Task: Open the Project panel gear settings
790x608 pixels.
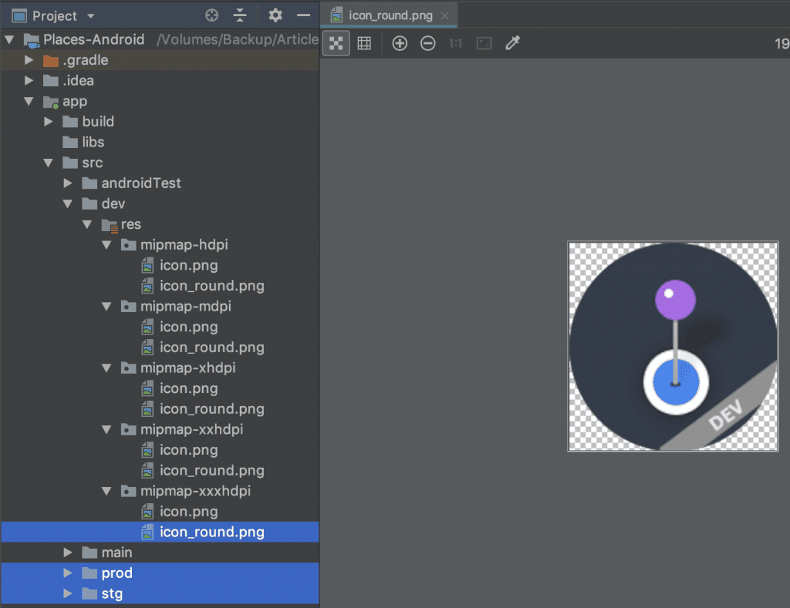Action: pos(275,15)
